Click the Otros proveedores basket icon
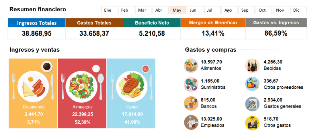310x137 pixels. [252, 85]
